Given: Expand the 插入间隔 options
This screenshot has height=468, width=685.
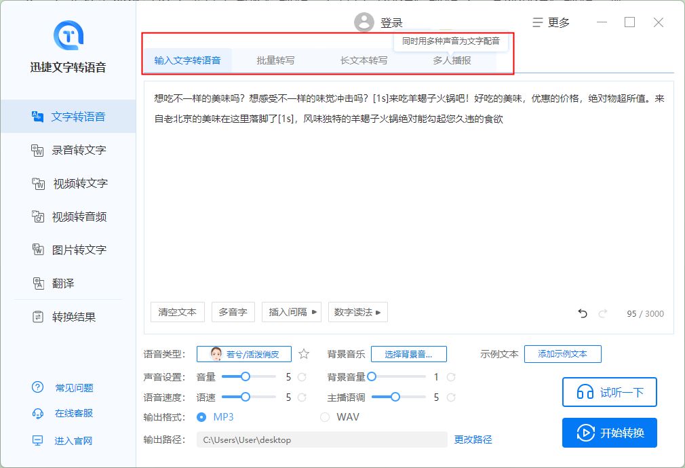Looking at the screenshot, I should 291,312.
